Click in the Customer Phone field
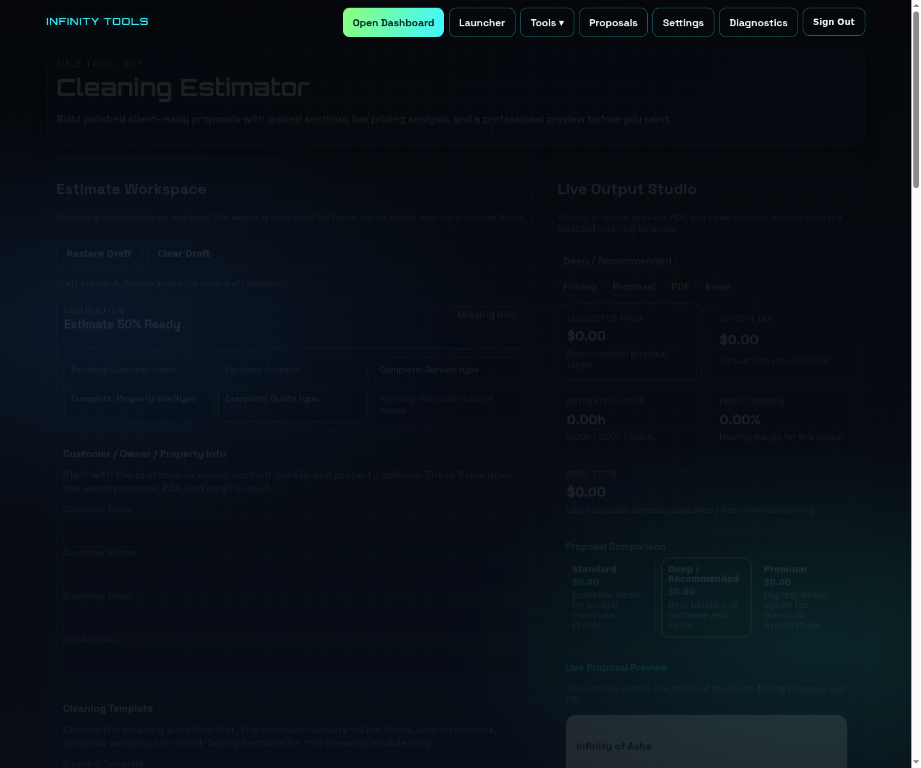 tap(292, 576)
